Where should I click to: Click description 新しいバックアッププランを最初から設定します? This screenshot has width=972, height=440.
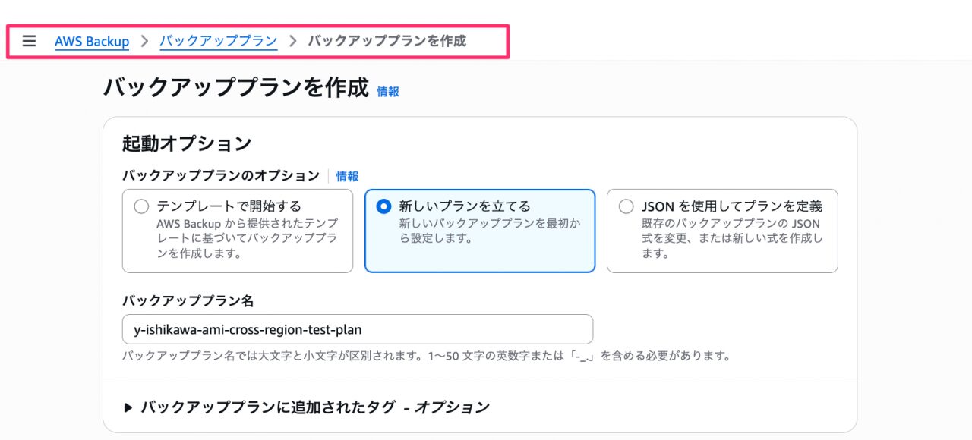coord(490,231)
